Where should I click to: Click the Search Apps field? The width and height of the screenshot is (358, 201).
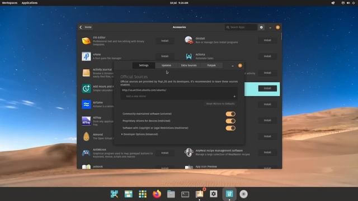(241, 27)
